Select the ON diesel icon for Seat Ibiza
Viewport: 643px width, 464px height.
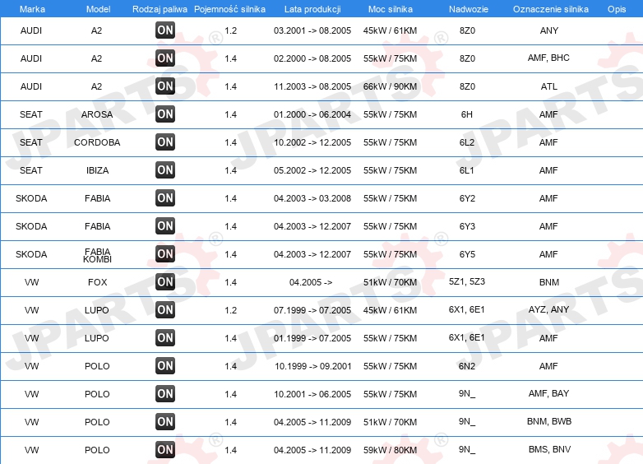pos(165,169)
